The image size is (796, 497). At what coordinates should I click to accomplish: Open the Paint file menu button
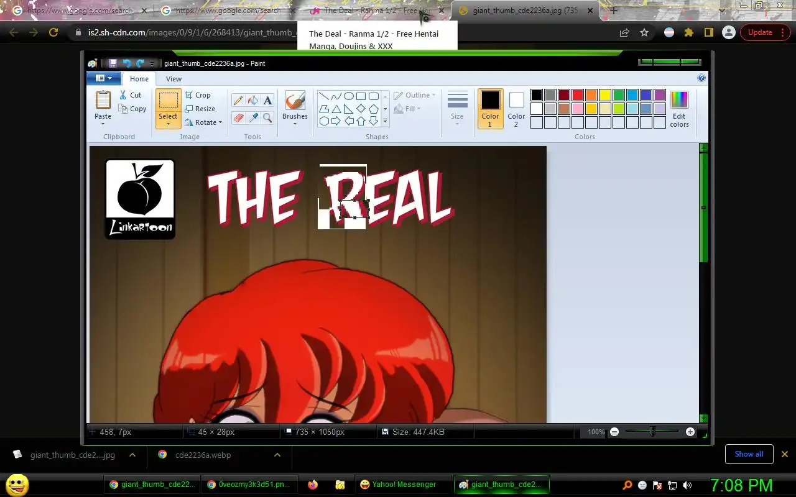click(x=104, y=78)
